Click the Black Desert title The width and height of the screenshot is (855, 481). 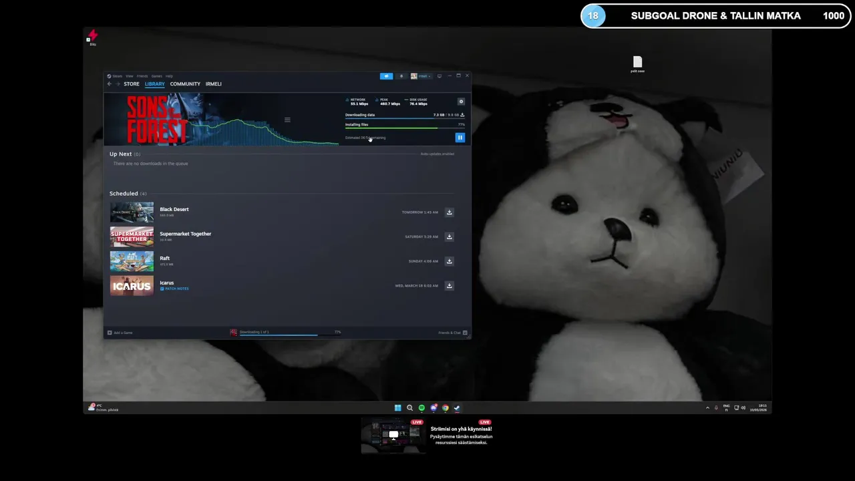pyautogui.click(x=174, y=209)
